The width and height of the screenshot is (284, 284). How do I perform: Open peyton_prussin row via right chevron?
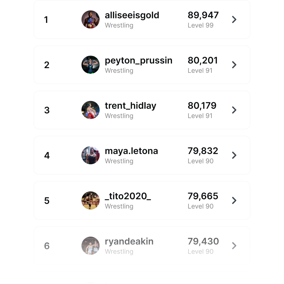pyautogui.click(x=234, y=65)
